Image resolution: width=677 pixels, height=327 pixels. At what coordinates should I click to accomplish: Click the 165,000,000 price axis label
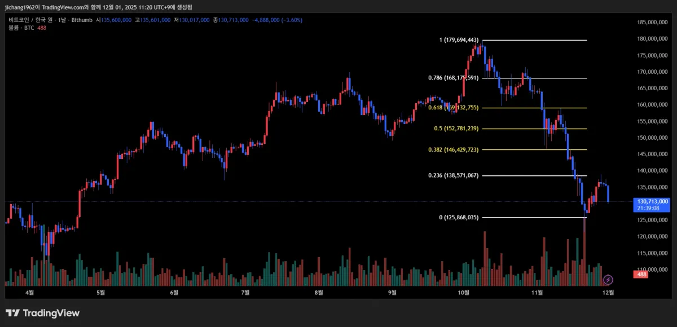653,88
